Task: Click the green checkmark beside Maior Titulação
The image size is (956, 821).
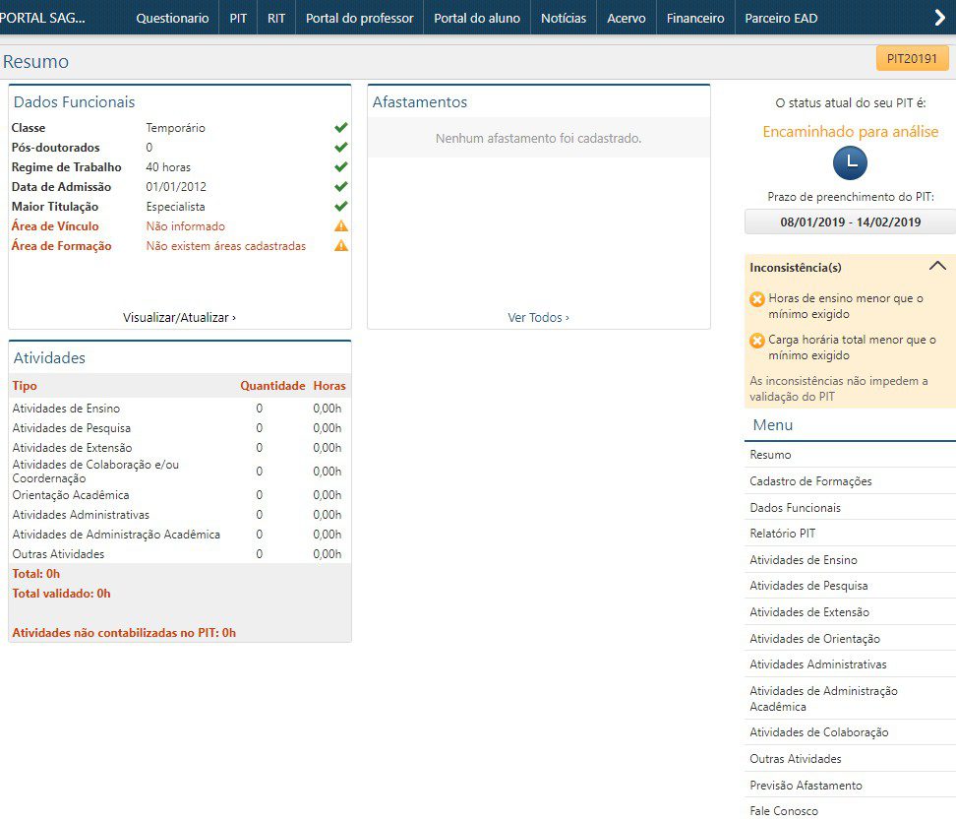Action: coord(341,207)
